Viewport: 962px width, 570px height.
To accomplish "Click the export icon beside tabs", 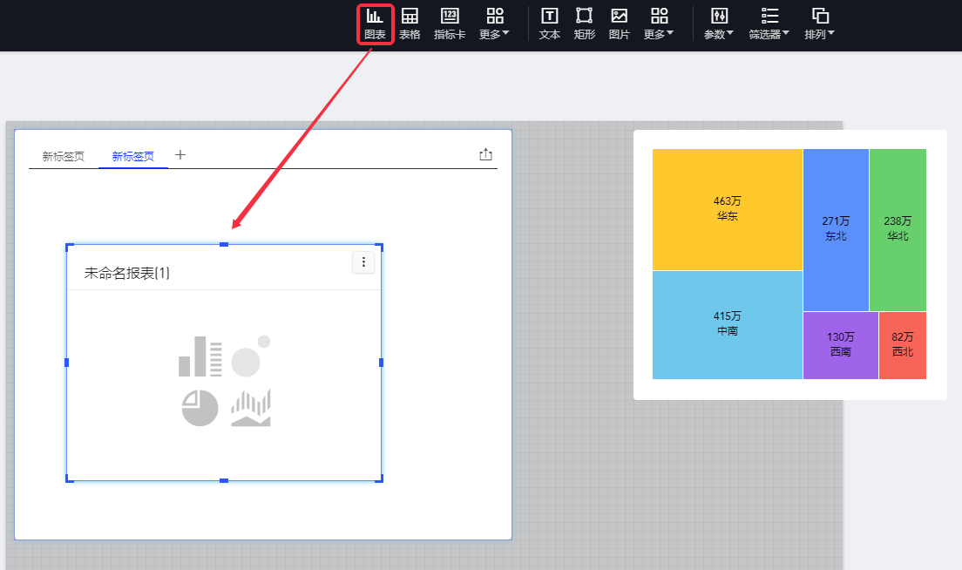I will (486, 155).
